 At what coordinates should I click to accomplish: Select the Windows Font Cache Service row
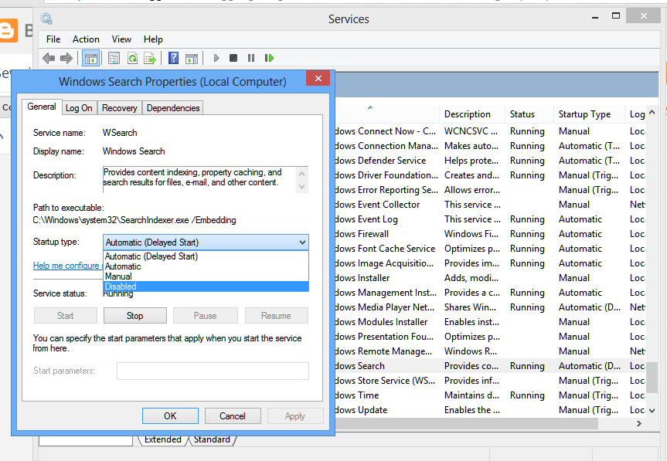tap(489, 249)
